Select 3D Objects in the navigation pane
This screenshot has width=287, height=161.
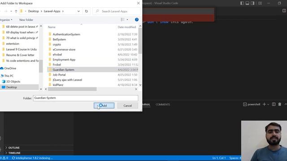point(13,81)
